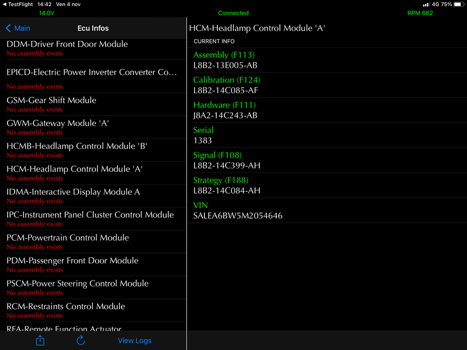Return to TestFlight app via status bar

click(18, 4)
